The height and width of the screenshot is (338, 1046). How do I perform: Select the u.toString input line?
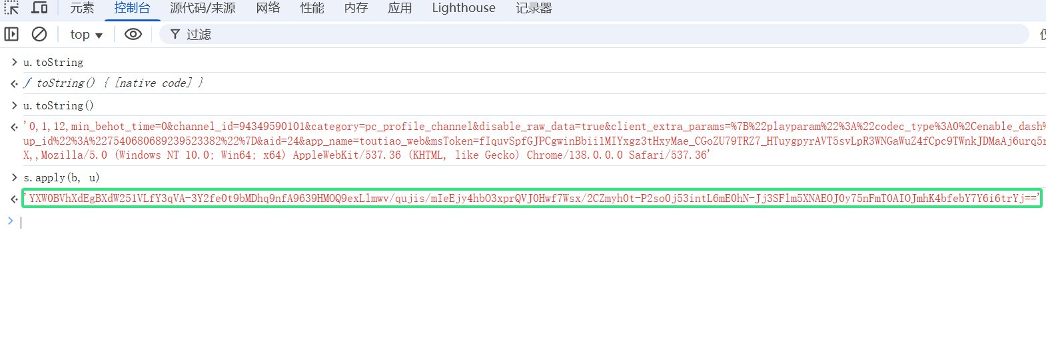53,62
